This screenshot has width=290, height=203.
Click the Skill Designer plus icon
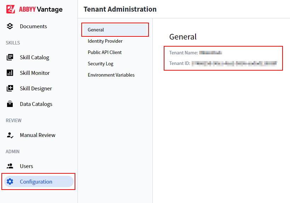(10, 88)
